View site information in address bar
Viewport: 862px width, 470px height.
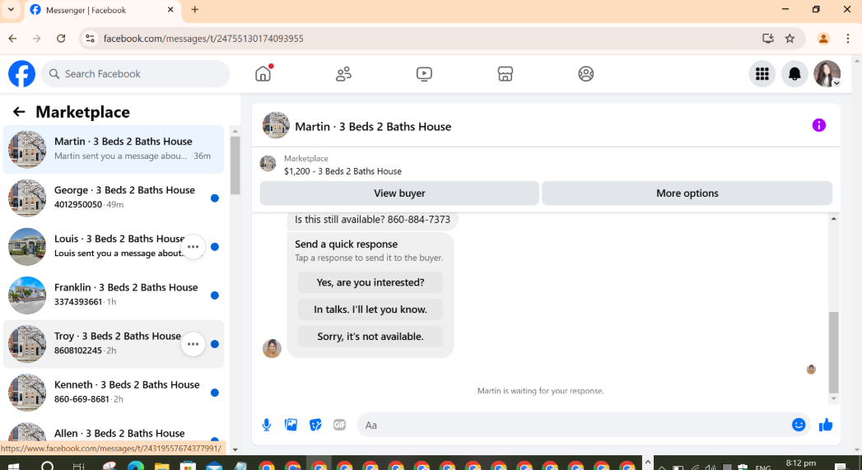[91, 39]
